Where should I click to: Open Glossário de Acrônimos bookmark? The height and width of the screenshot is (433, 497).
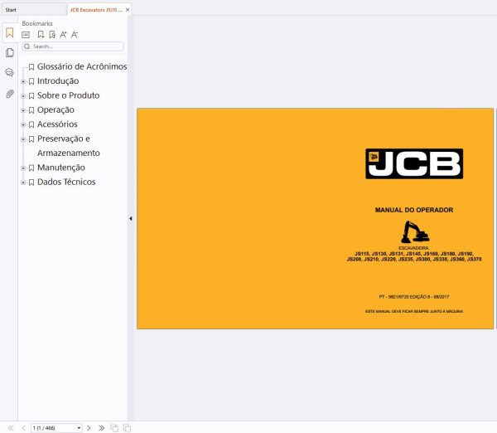[82, 66]
